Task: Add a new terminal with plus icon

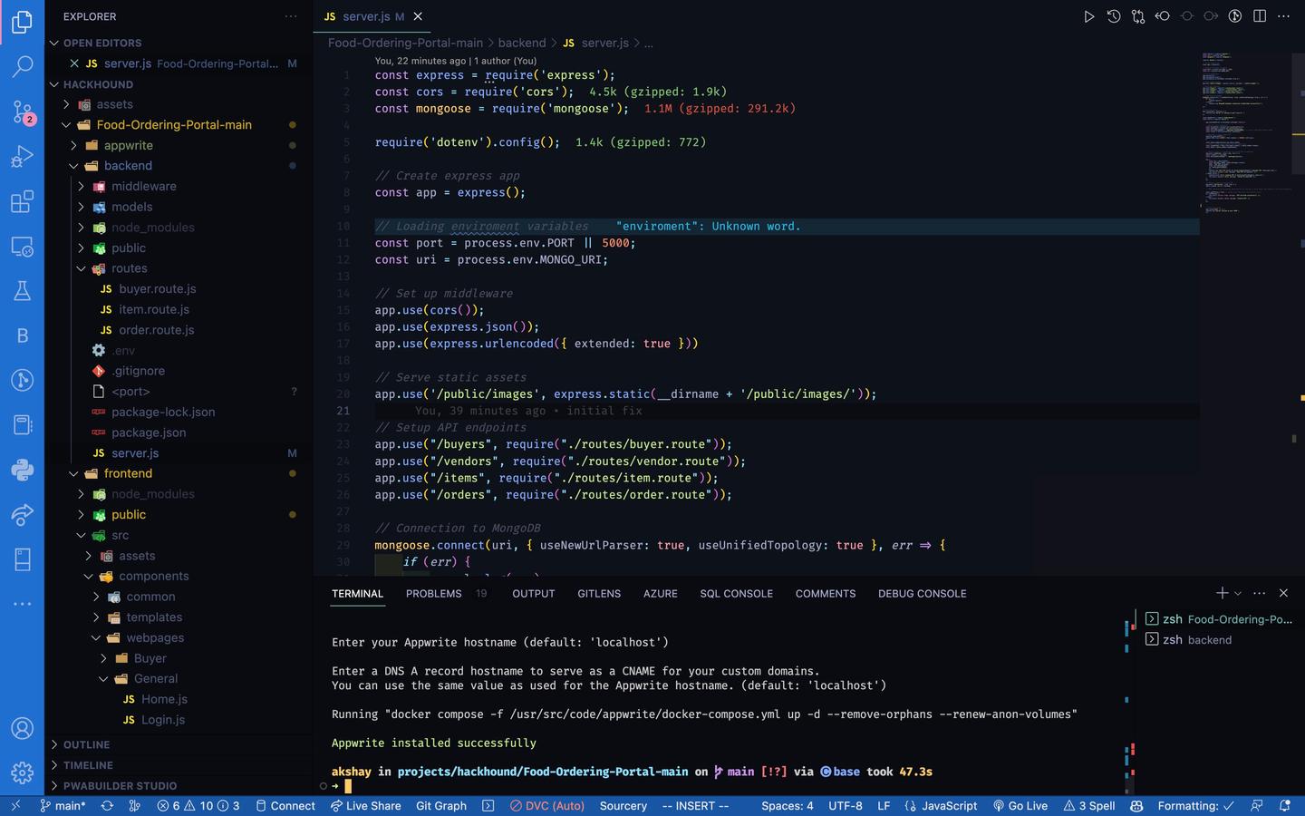Action: pos(1222,593)
